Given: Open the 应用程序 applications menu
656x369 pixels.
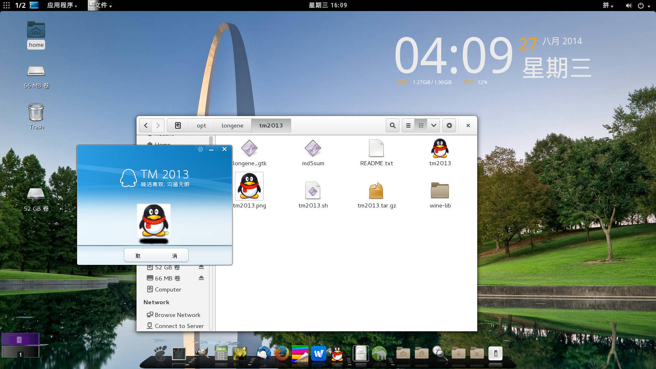Looking at the screenshot, I should click(x=62, y=5).
